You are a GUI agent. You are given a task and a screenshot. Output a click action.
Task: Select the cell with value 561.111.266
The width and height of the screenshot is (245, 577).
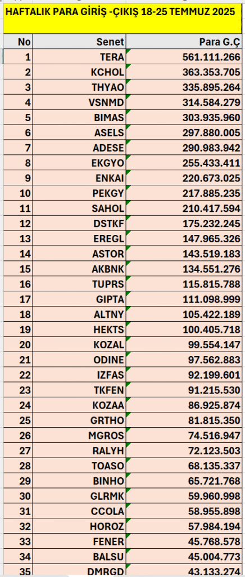point(184,57)
